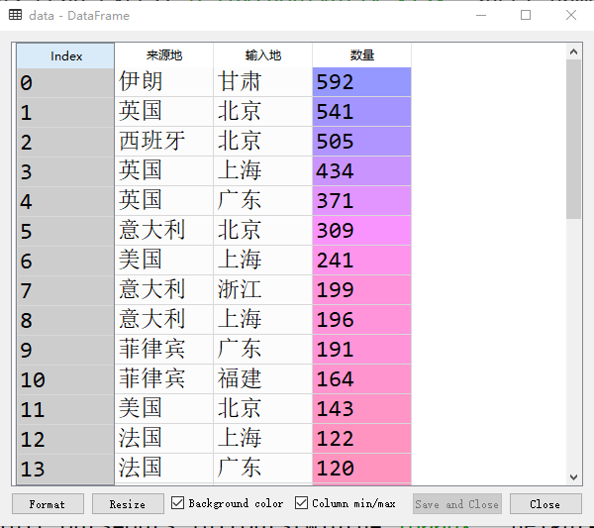Toggle the Background color checkbox
The height and width of the screenshot is (528, 594).
177,503
